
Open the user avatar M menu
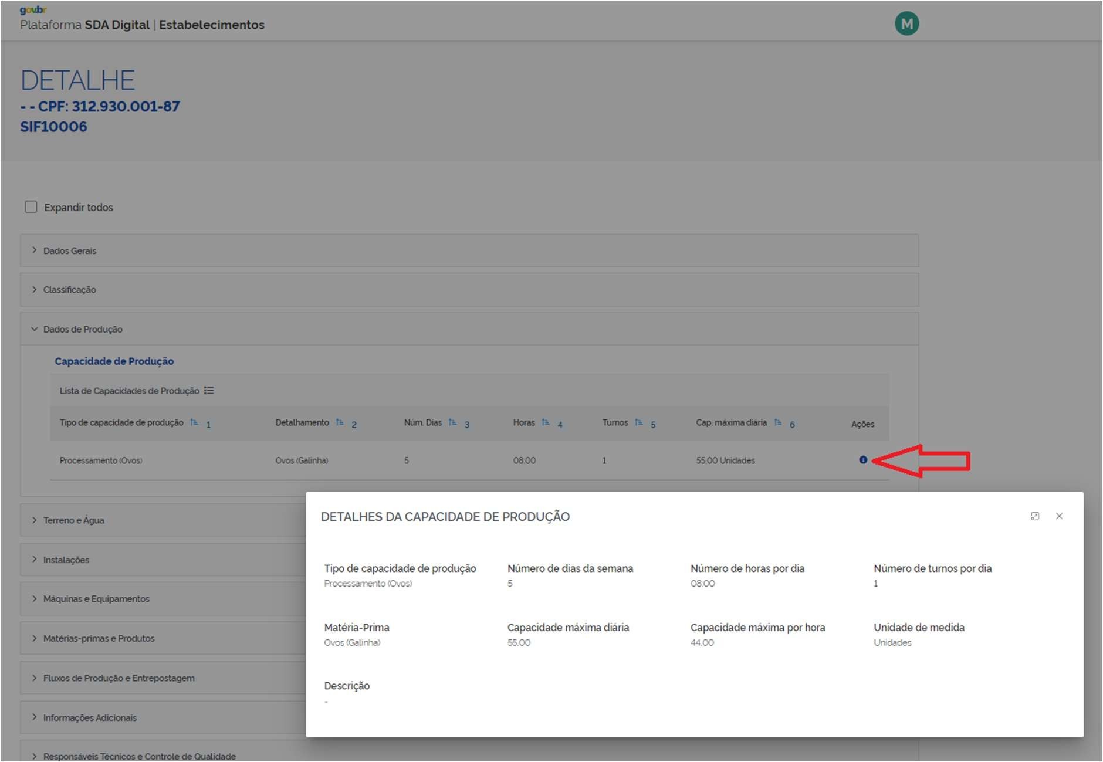point(906,24)
